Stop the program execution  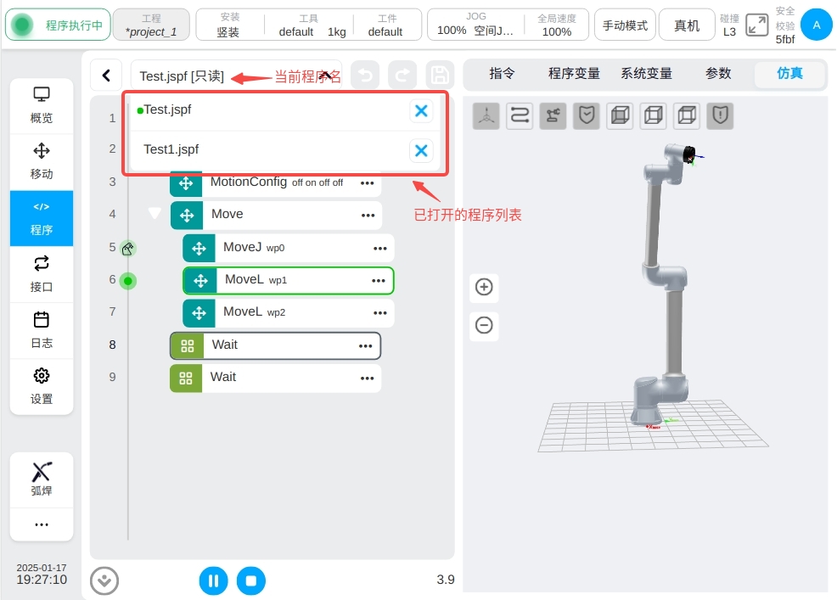250,580
